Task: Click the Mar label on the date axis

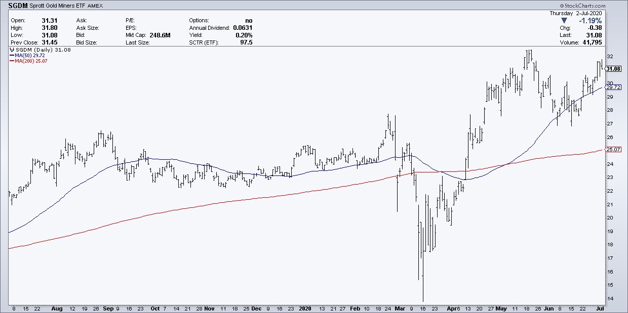Action: click(401, 308)
